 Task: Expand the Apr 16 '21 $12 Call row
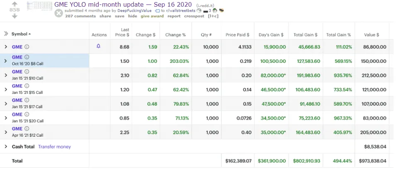[x=5, y=132]
